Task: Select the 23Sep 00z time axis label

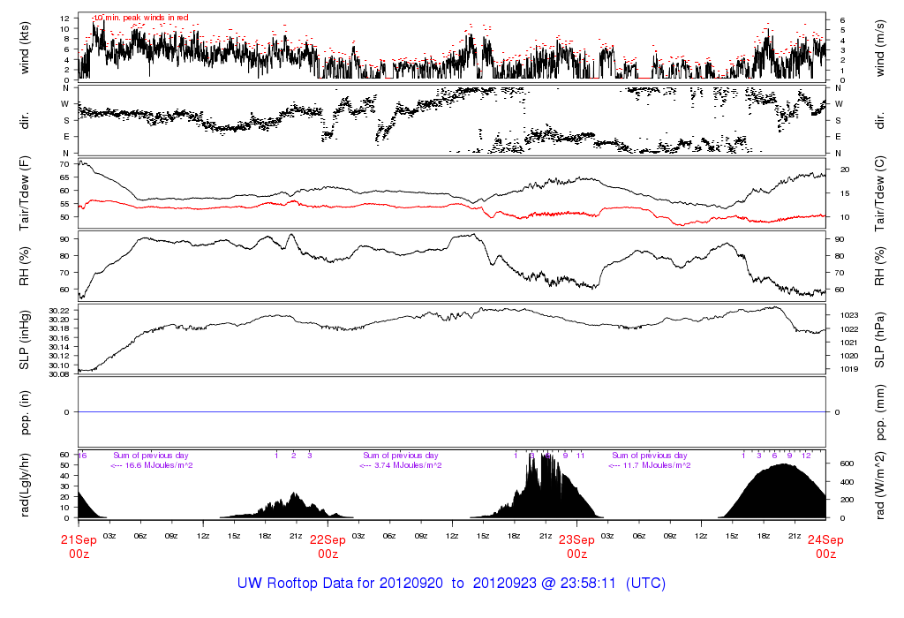Action: [x=576, y=547]
